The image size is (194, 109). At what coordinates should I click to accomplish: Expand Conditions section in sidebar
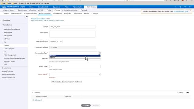click(6, 20)
